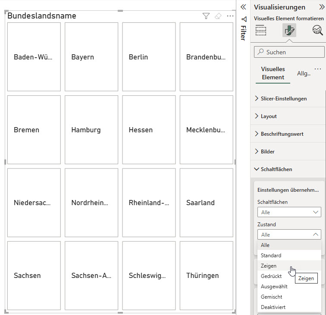This screenshot has height=315, width=326.
Task: Open the Schaltflächen dropdown set to Alle
Action: pos(289,212)
